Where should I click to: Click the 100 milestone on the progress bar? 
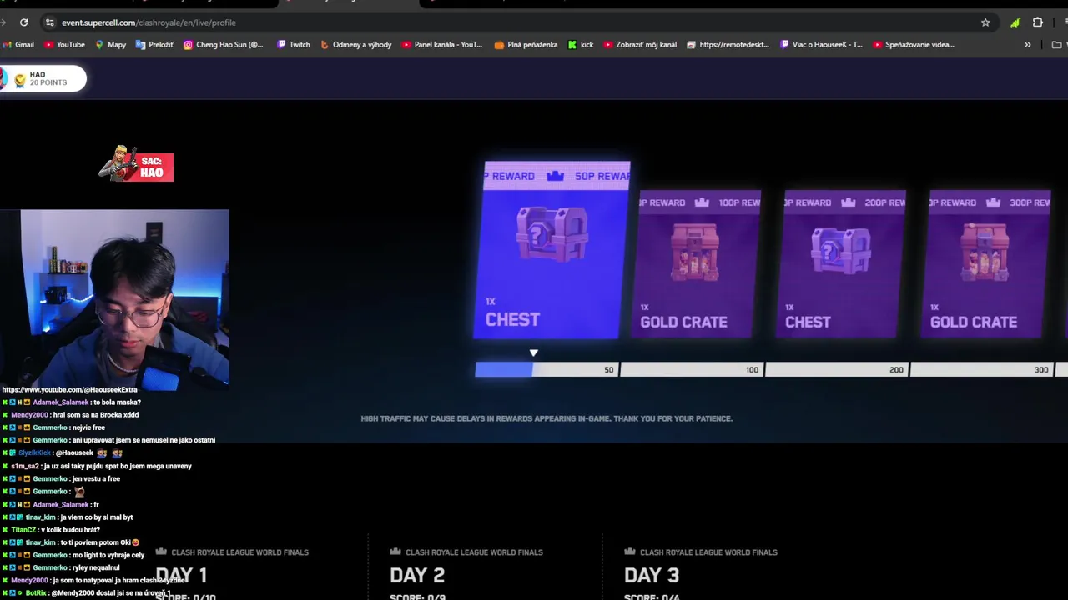click(752, 370)
